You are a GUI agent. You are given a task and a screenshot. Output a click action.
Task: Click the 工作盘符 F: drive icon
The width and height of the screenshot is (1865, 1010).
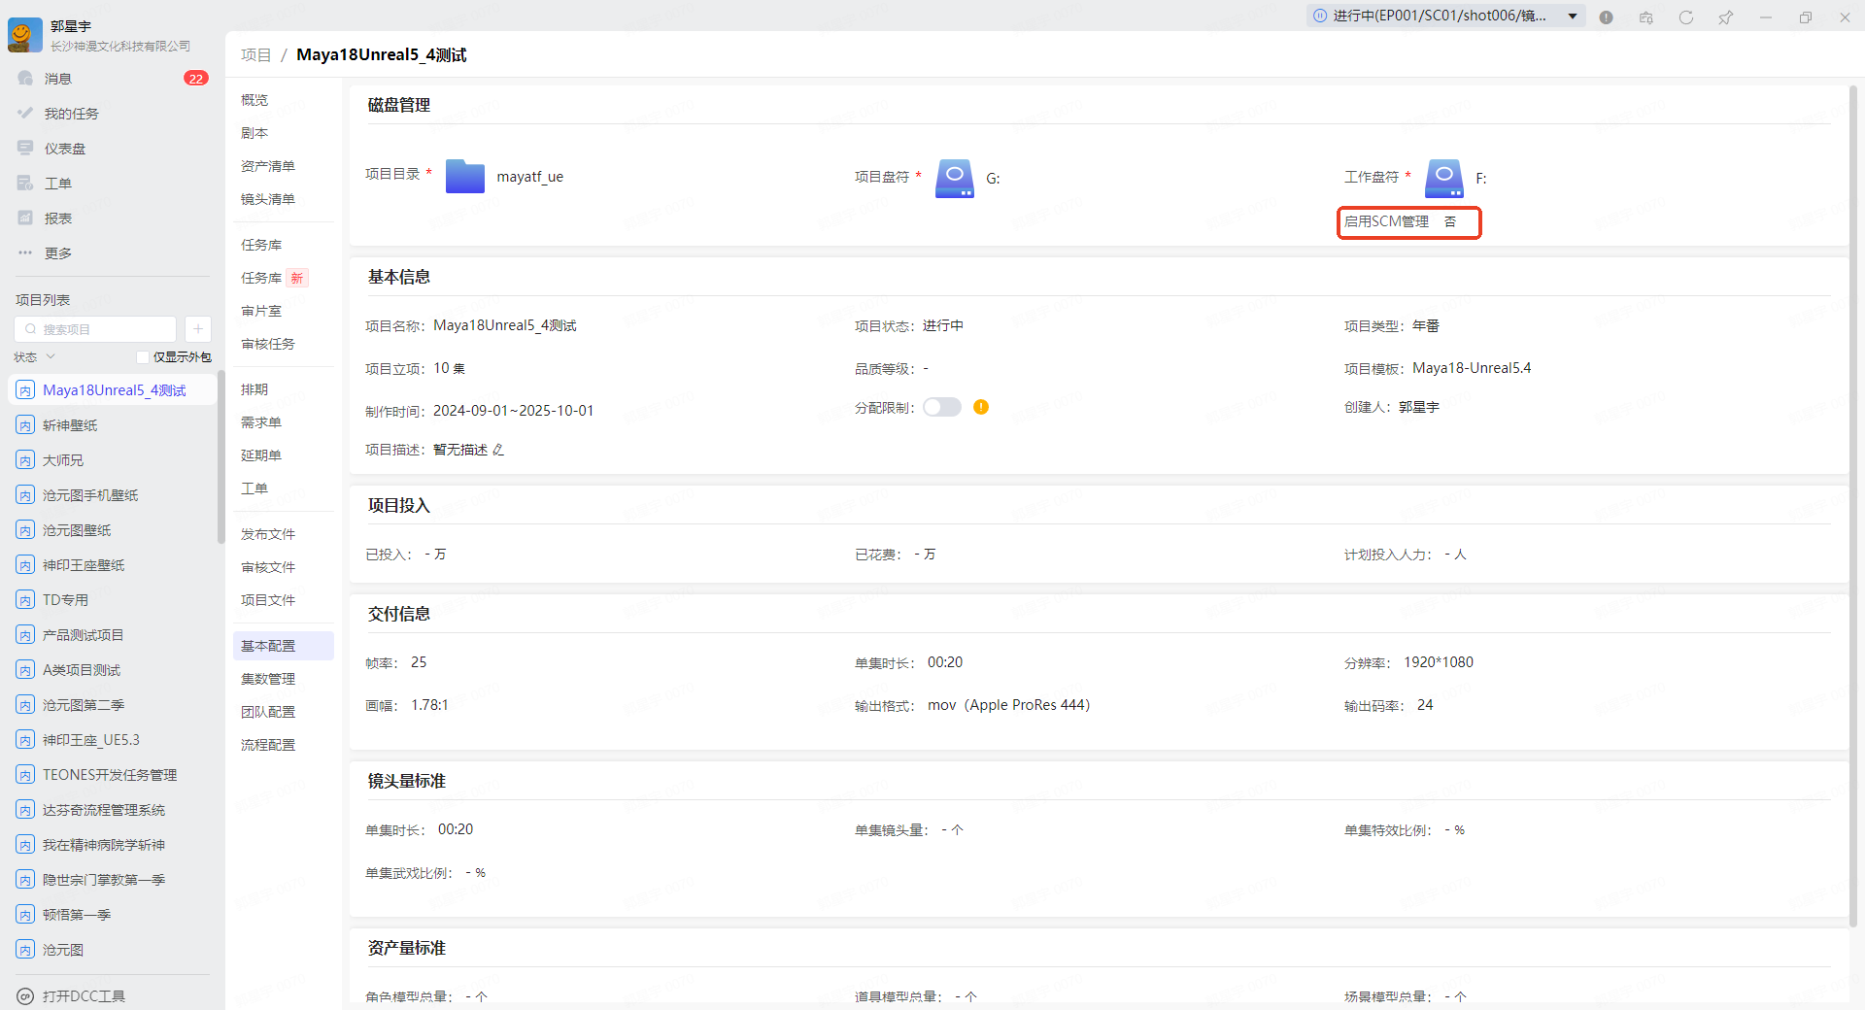click(1444, 179)
